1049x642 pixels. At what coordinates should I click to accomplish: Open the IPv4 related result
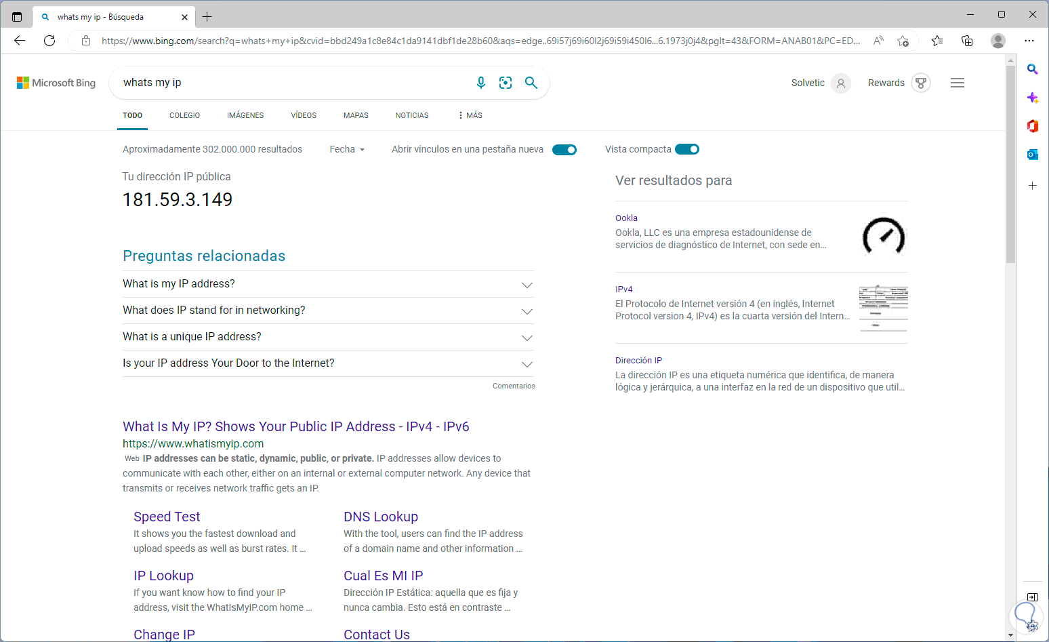click(624, 289)
